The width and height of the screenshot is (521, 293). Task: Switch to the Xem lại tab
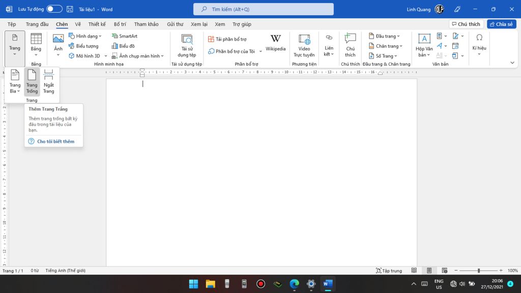(199, 24)
